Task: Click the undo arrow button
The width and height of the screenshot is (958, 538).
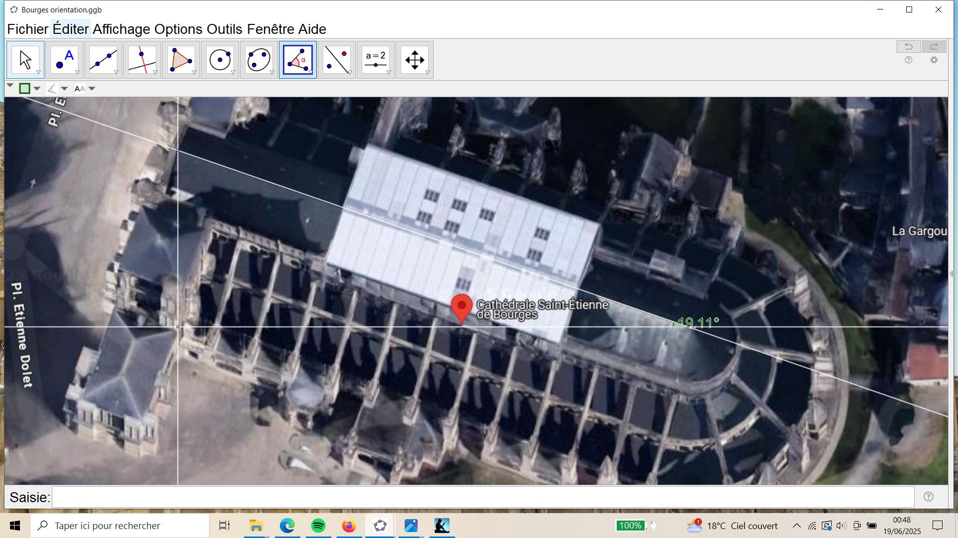Action: click(908, 47)
